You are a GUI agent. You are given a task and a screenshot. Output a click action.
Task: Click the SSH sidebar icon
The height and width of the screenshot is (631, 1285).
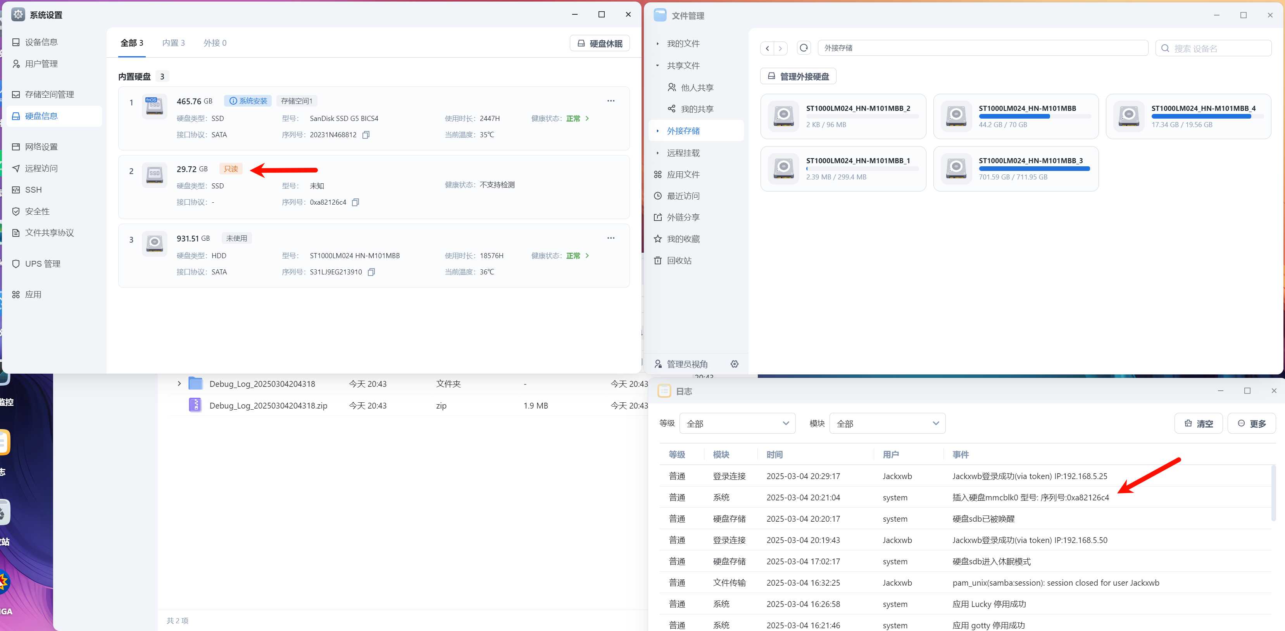(16, 190)
